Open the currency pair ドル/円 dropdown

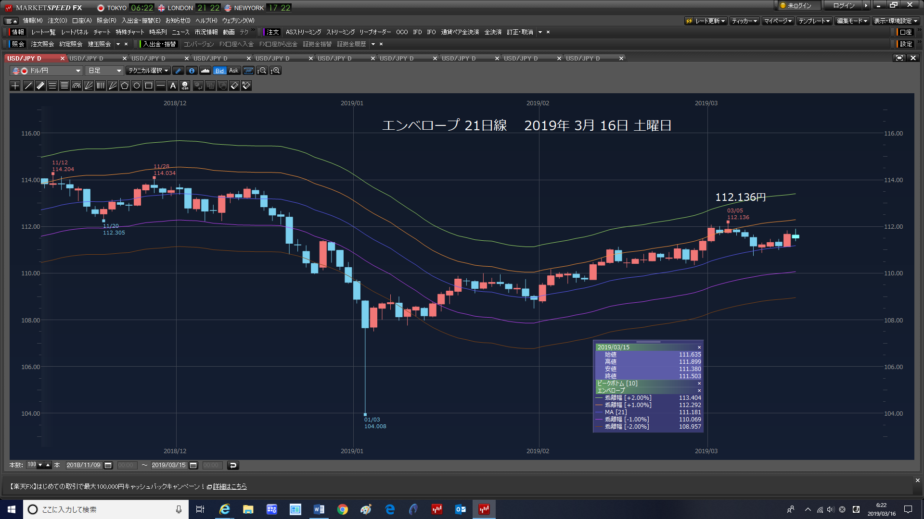tap(46, 71)
